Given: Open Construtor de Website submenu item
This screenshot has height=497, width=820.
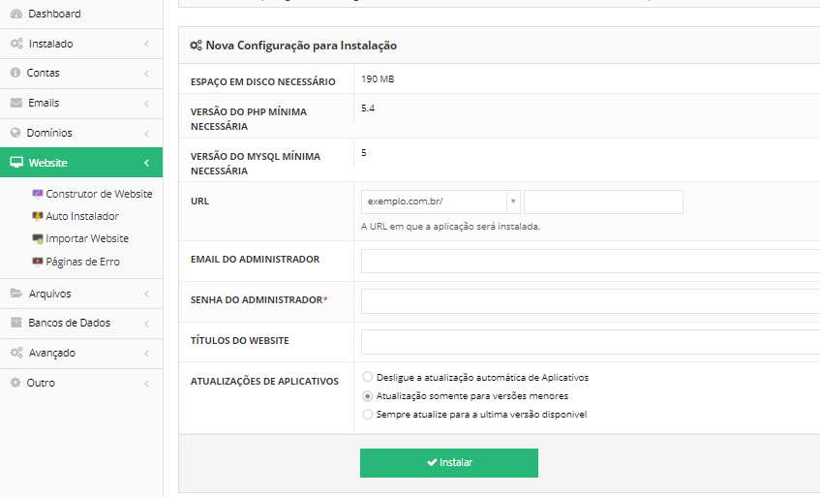Looking at the screenshot, I should 99,194.
